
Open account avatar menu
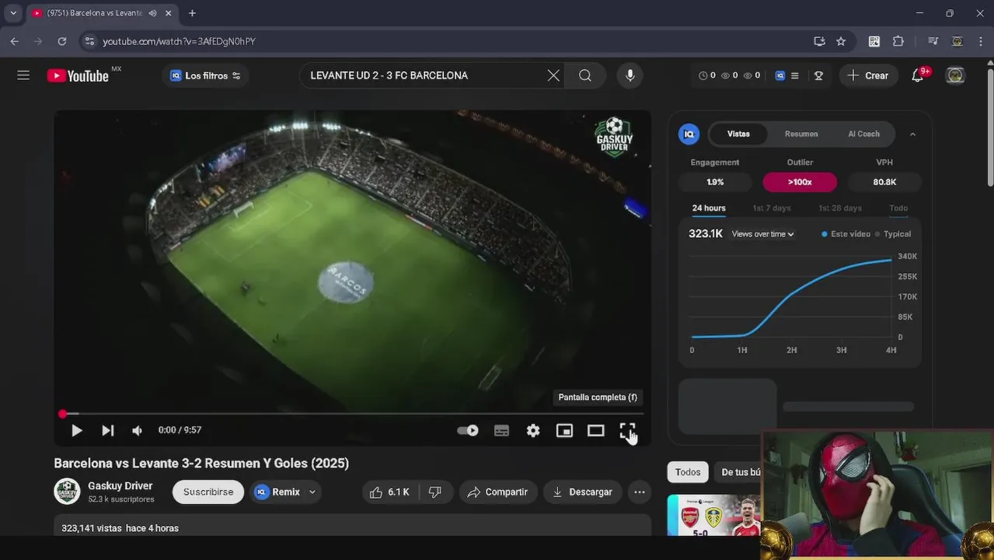click(955, 75)
